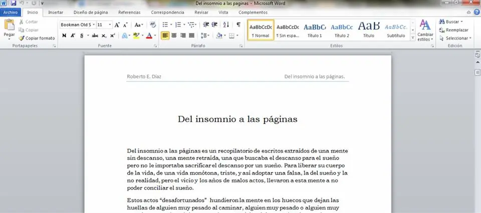Apply the red font color swatch
This screenshot has width=481, height=213.
pos(149,35)
